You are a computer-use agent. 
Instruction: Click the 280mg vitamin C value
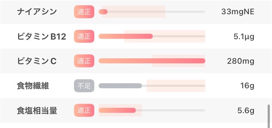point(241,61)
